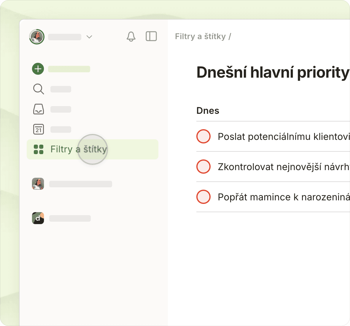Expand the account menu chevron

pyautogui.click(x=89, y=37)
